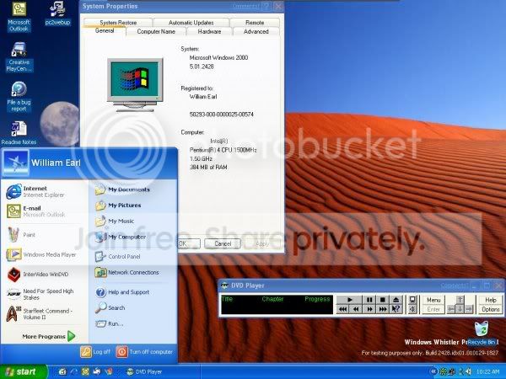
Task: Open the pc2webup desktop icon
Action: pyautogui.click(x=57, y=13)
